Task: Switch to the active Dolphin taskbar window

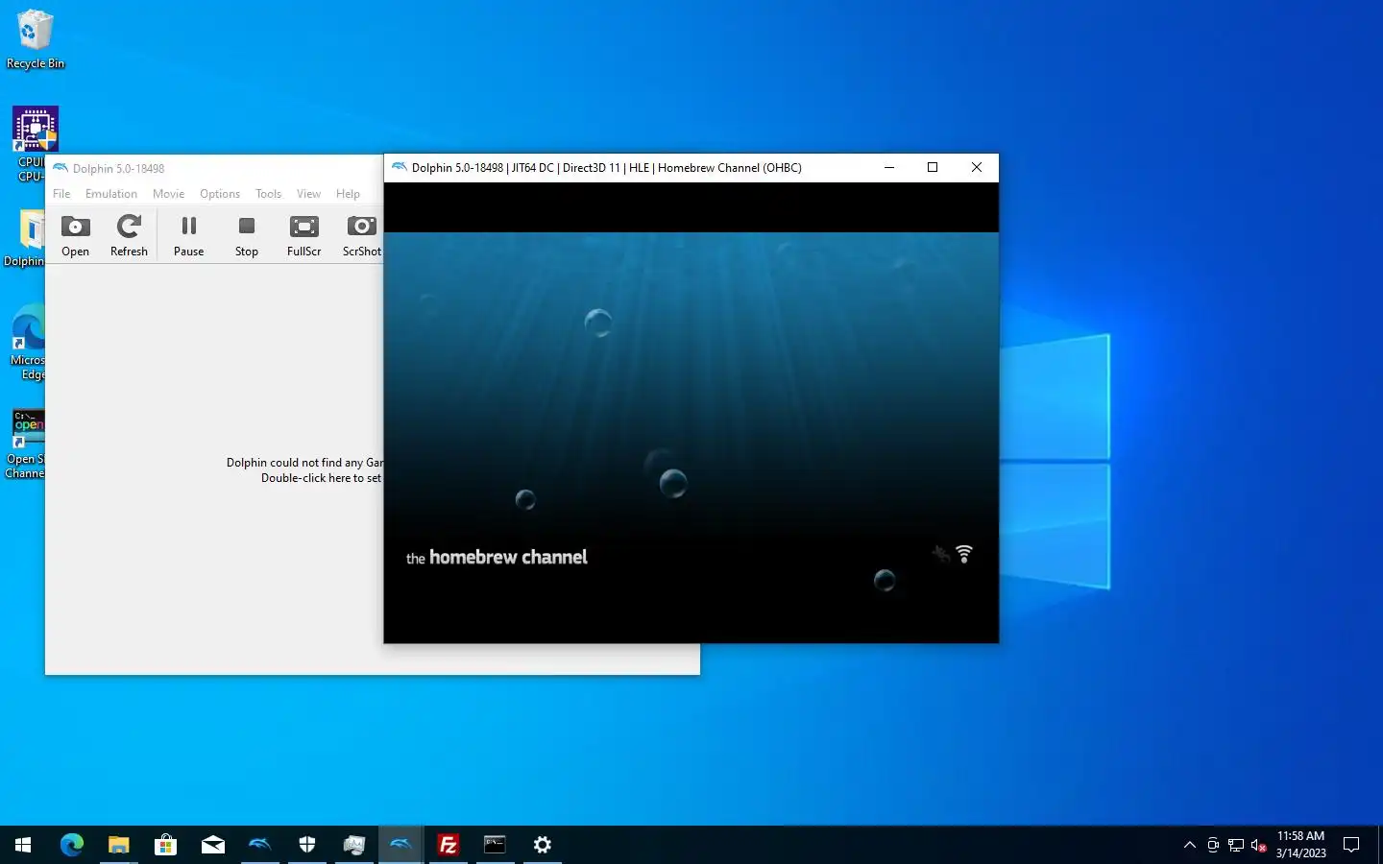Action: 400,845
